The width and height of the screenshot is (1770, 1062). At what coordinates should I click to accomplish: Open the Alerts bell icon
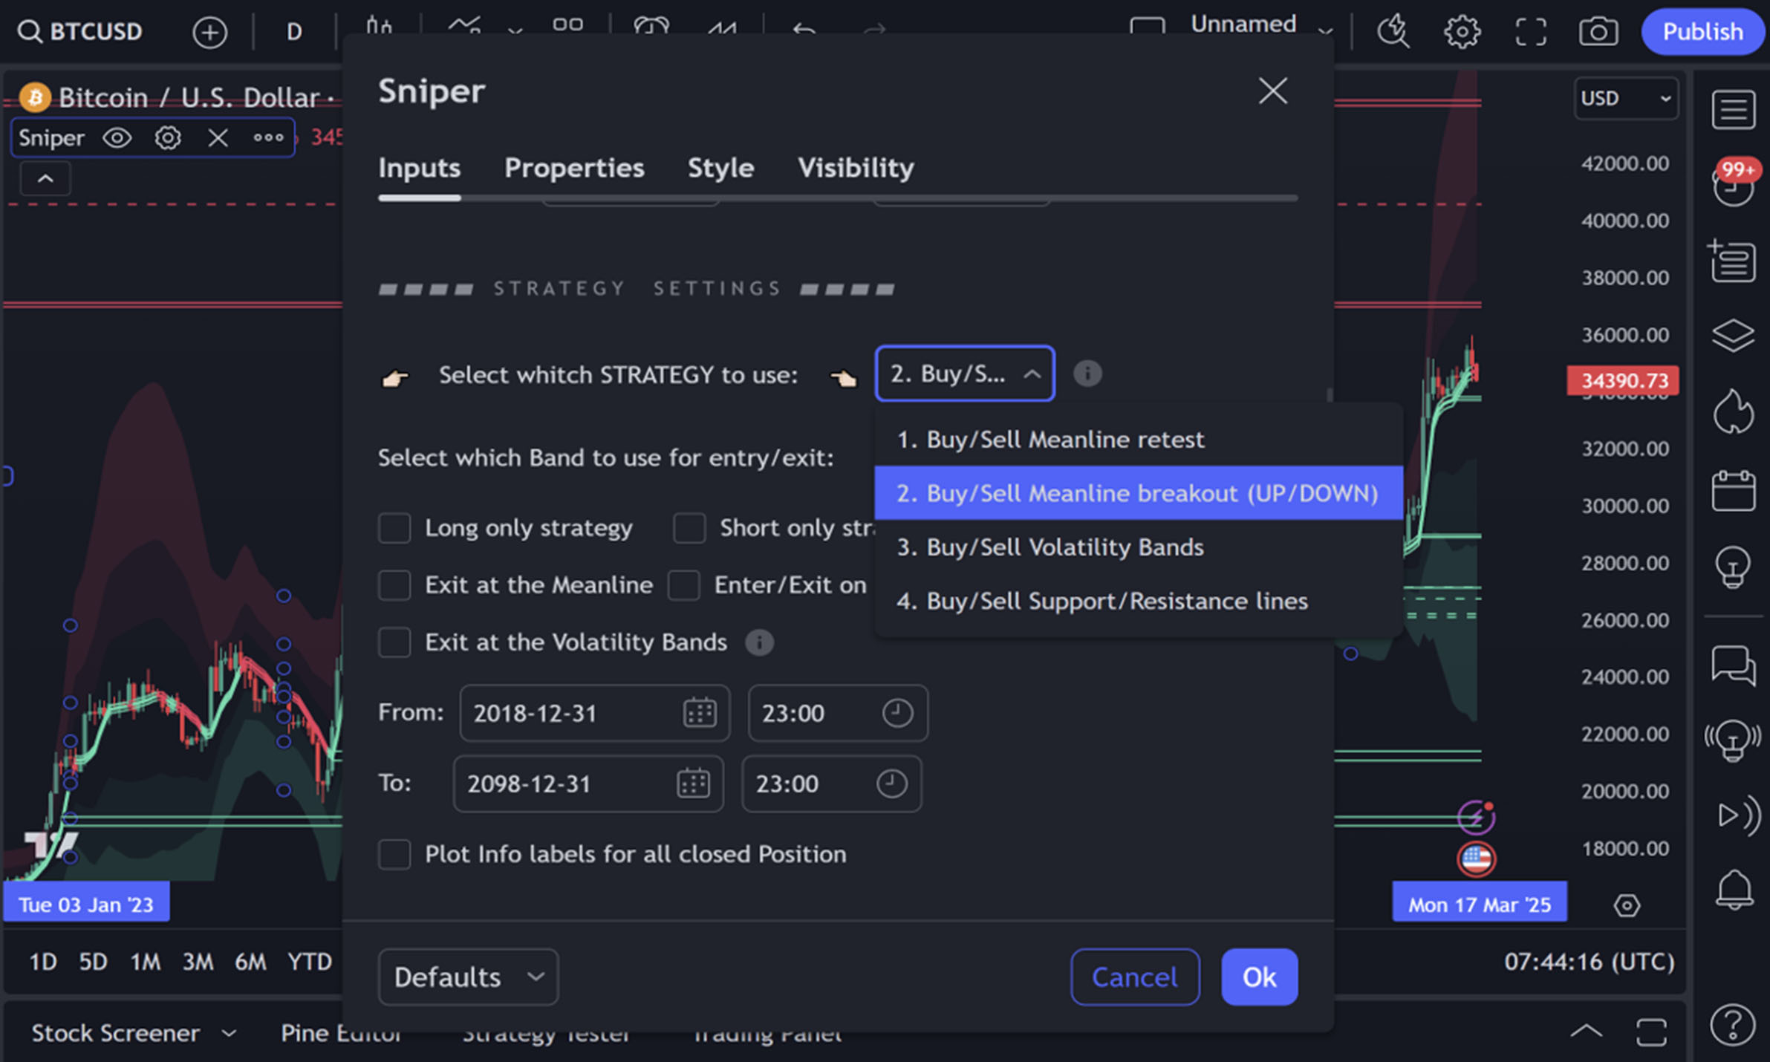tap(1733, 888)
